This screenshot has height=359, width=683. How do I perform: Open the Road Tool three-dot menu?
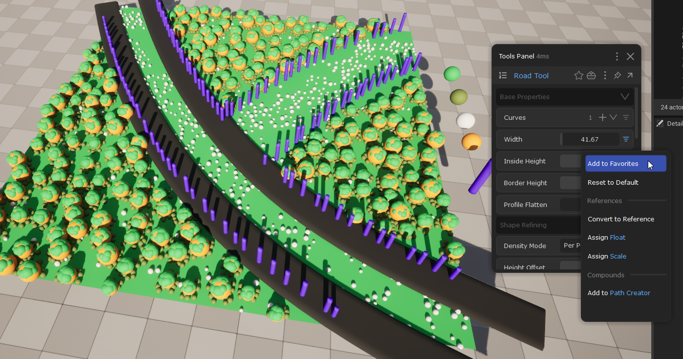(x=605, y=76)
